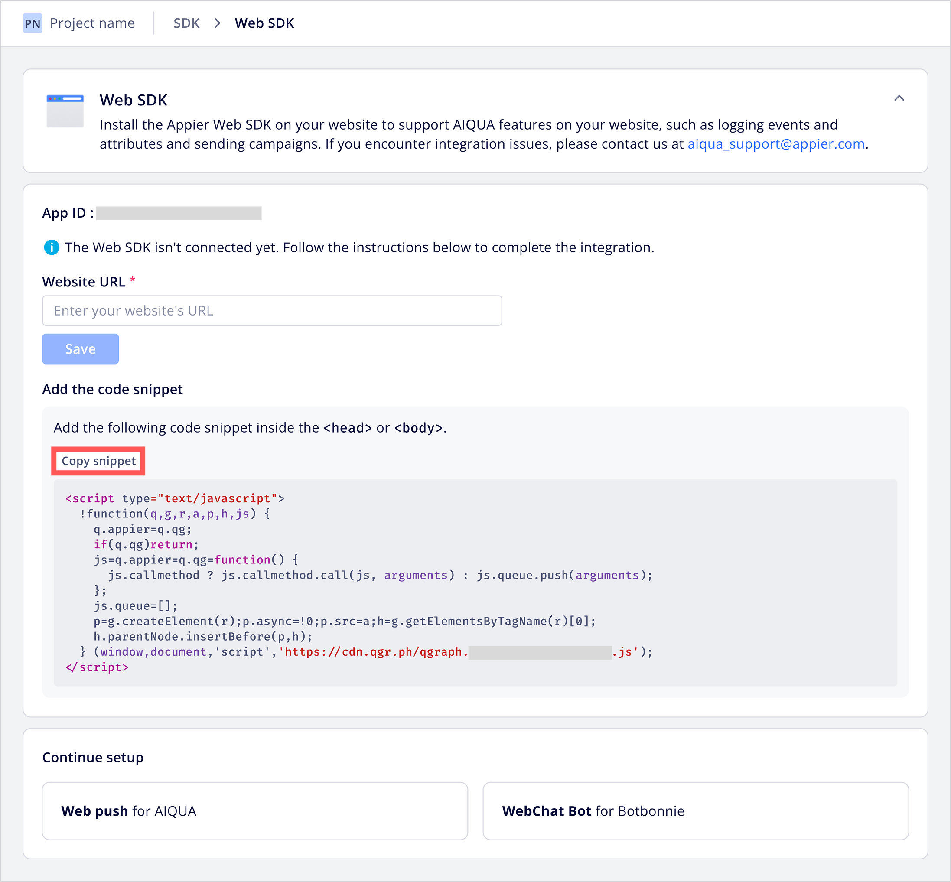The image size is (951, 882).
Task: Click the Web SDK browser window icon
Action: pos(65,111)
